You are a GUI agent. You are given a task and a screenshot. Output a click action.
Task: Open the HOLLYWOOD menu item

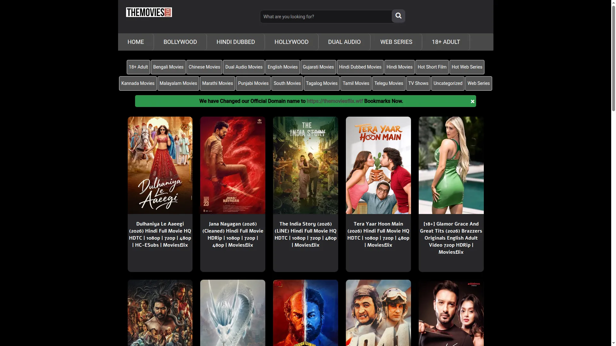[x=292, y=42]
